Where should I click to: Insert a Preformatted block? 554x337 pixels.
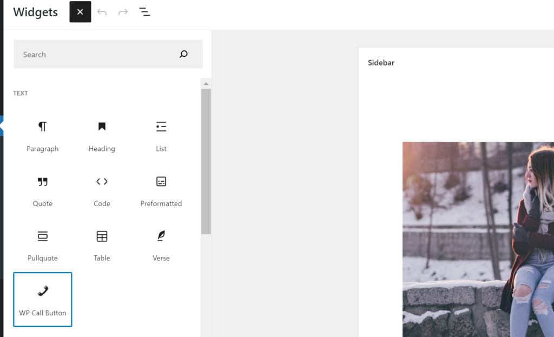coord(161,191)
